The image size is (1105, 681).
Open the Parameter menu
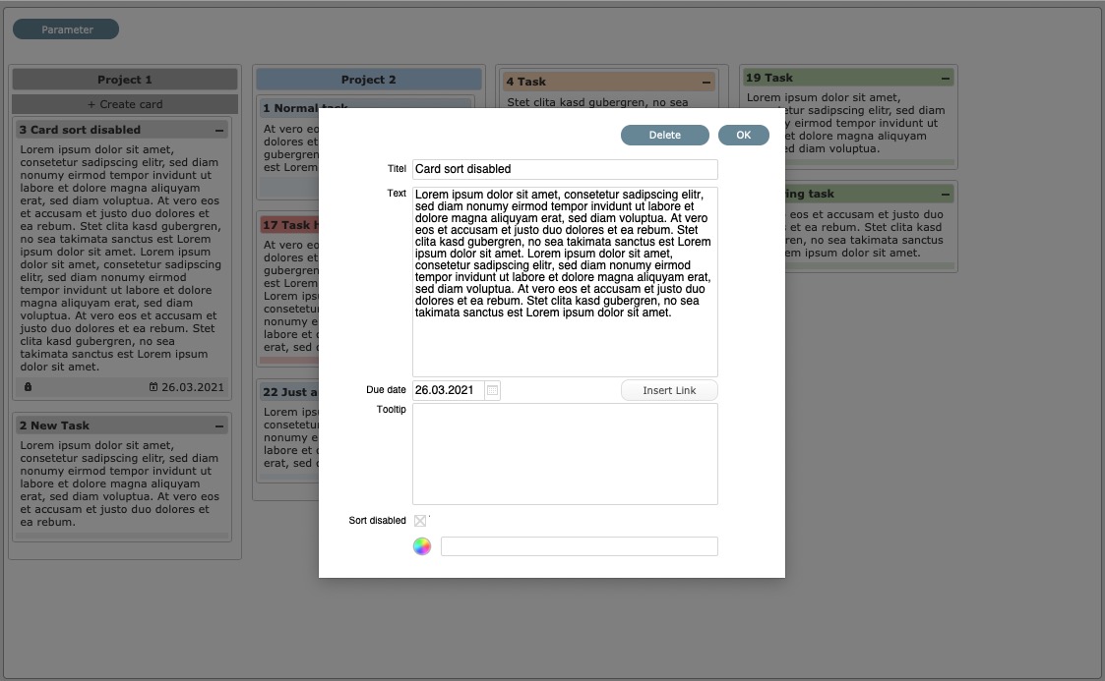[66, 29]
